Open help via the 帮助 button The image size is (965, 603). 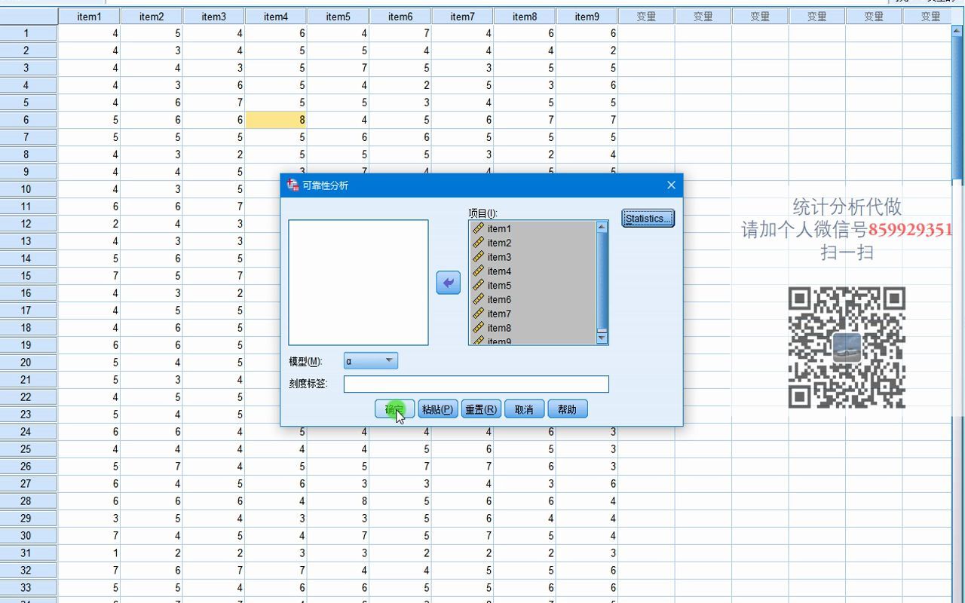pyautogui.click(x=568, y=409)
